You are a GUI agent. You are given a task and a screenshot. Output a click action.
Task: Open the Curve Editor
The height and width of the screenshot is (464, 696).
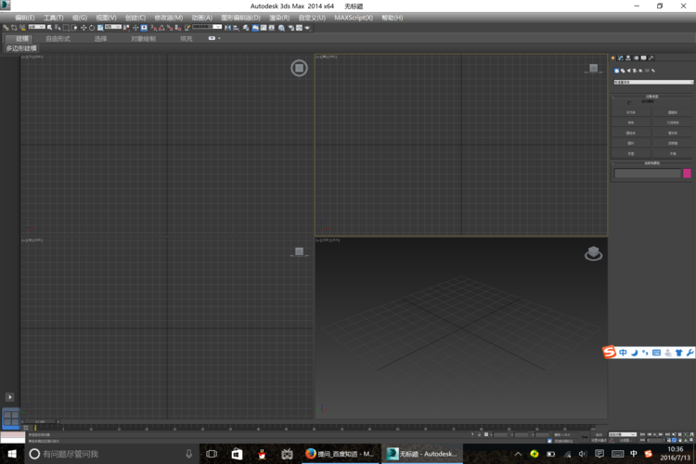pyautogui.click(x=264, y=28)
